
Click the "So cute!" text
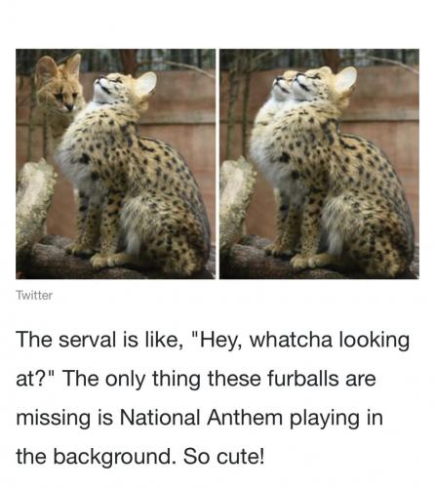224,457
